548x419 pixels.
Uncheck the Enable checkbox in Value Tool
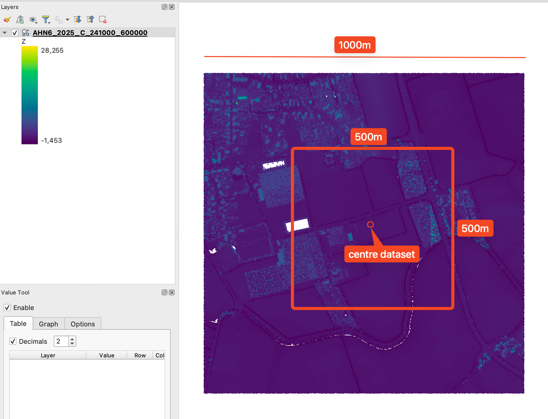pyautogui.click(x=7, y=307)
